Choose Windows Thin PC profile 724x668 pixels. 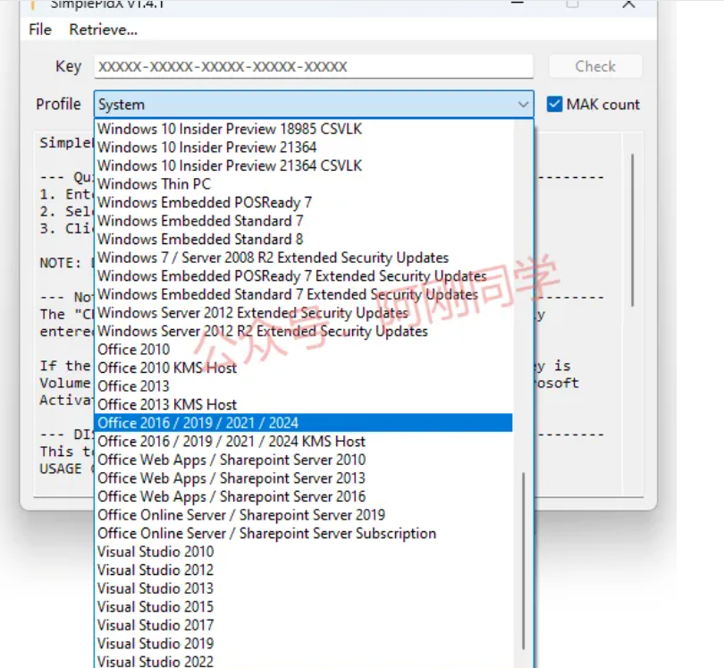pos(304,184)
